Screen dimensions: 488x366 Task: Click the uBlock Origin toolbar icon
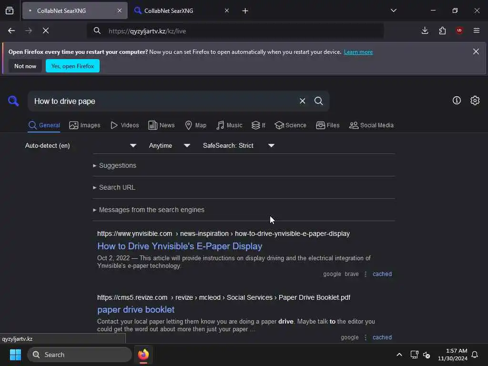pos(459,30)
